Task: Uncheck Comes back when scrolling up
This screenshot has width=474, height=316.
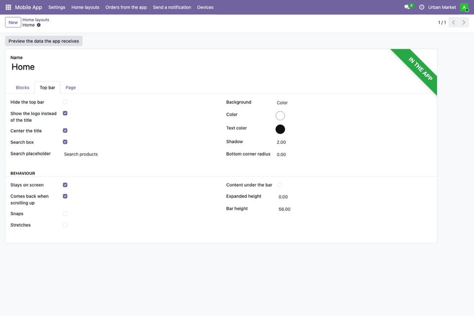Action: coord(65,196)
